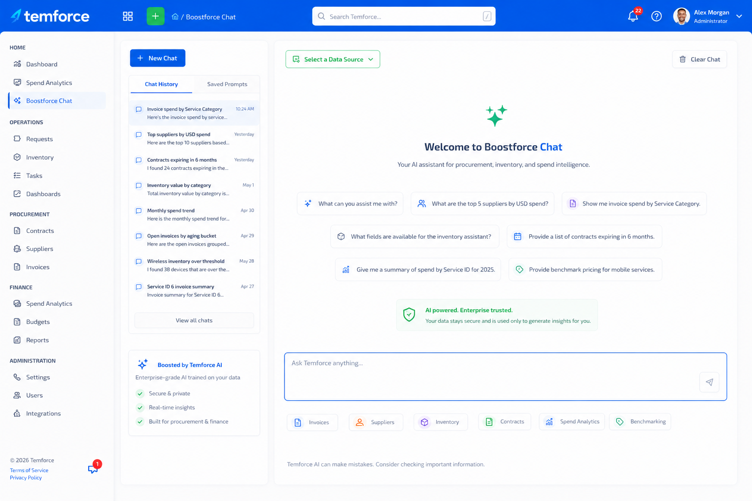Image resolution: width=752 pixels, height=501 pixels.
Task: Choose 'summary of spend by Service ID' prompt
Action: pos(418,270)
